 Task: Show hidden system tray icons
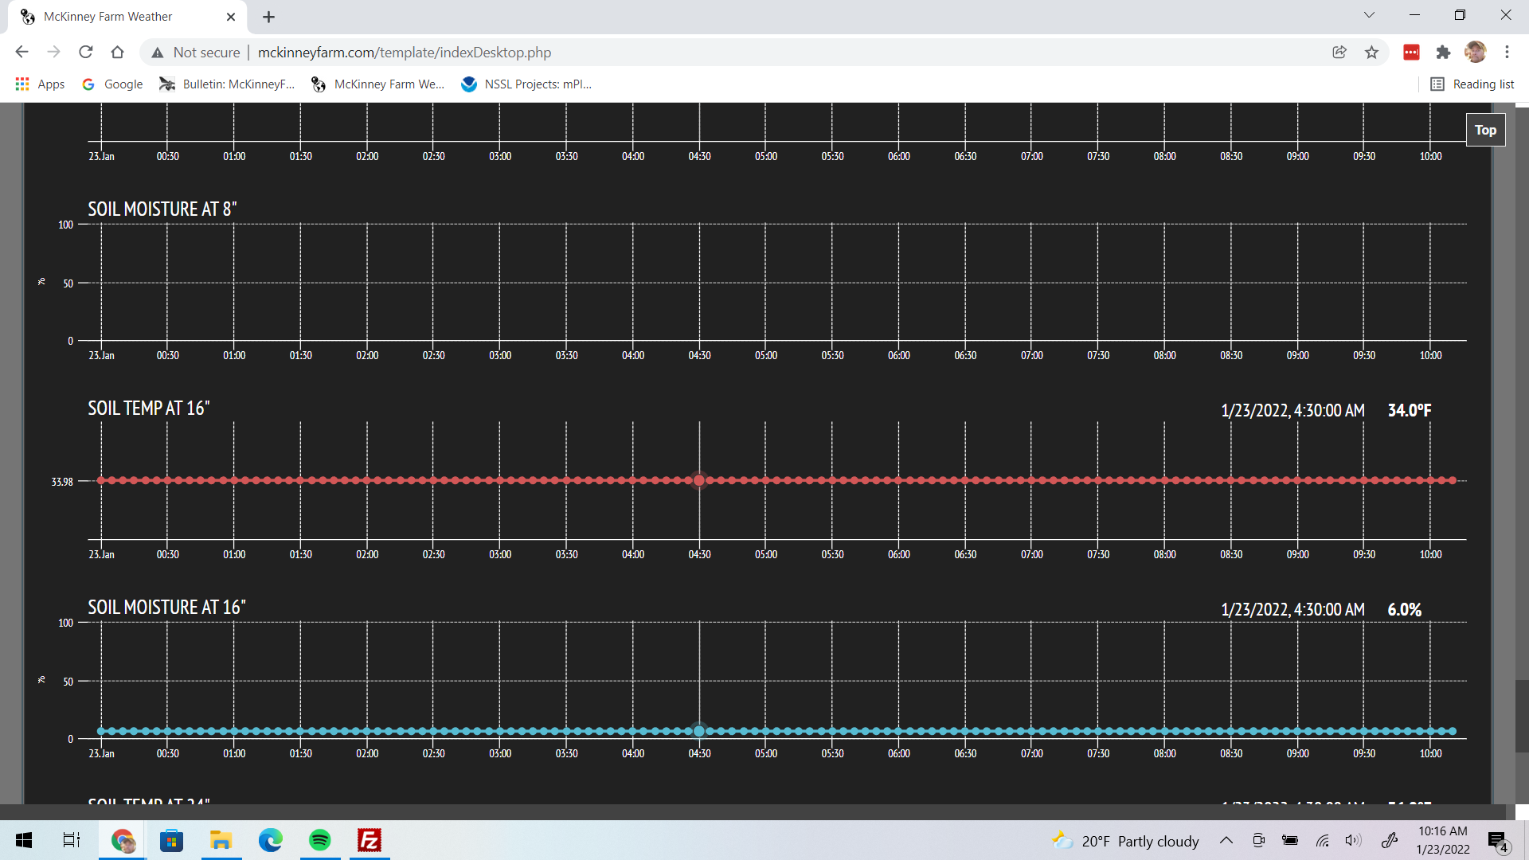[x=1226, y=841]
